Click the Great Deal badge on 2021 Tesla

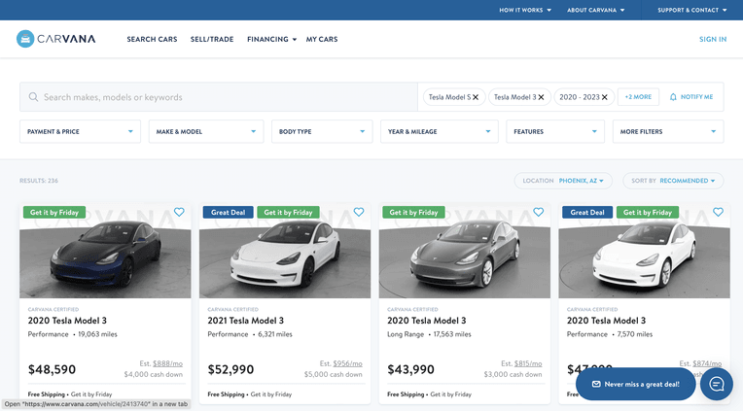click(228, 212)
